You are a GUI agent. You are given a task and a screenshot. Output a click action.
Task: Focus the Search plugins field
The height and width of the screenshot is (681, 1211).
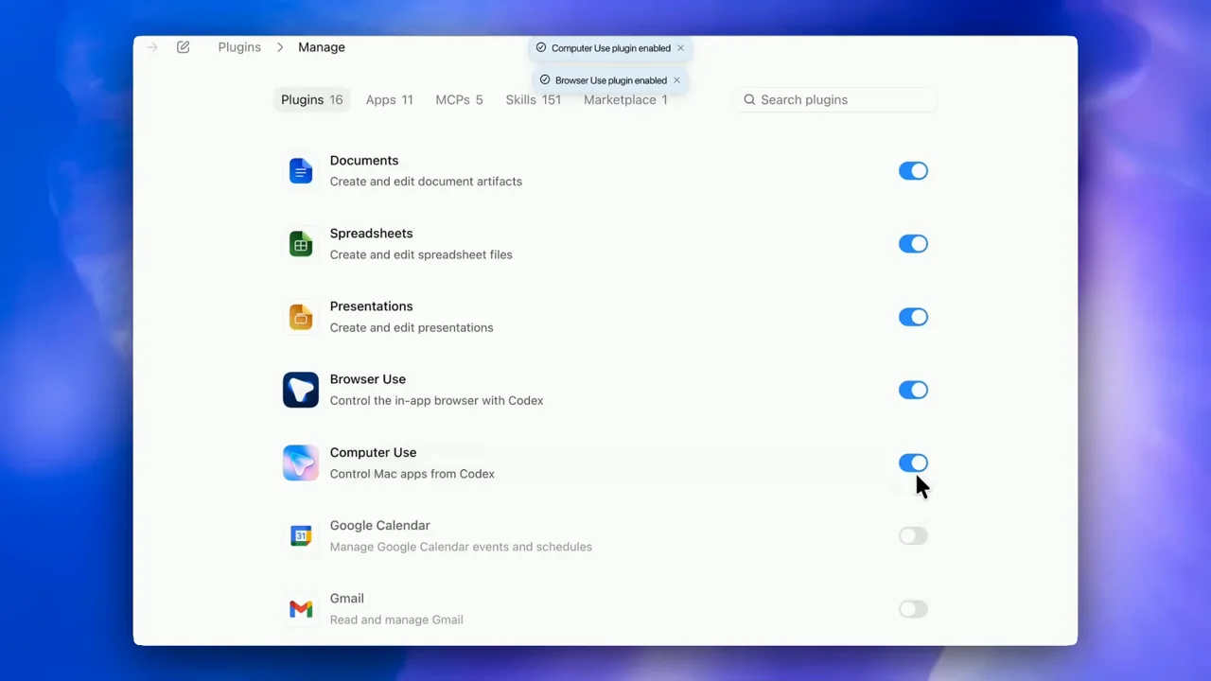pos(835,99)
